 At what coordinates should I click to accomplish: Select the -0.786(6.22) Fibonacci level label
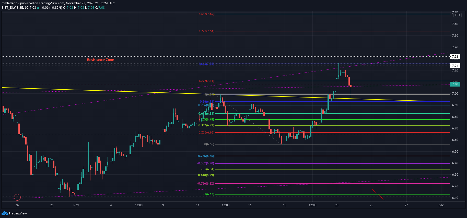tap(206, 184)
